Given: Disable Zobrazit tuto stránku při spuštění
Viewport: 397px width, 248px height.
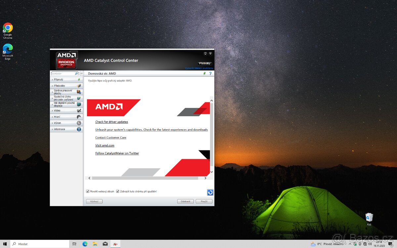Looking at the screenshot, I should click(117, 191).
